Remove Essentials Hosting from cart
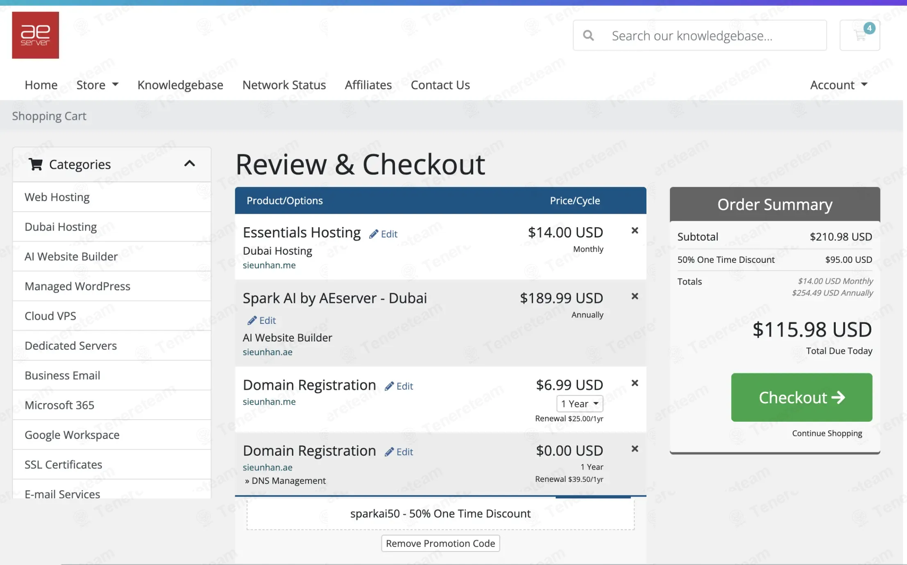 [x=635, y=231]
